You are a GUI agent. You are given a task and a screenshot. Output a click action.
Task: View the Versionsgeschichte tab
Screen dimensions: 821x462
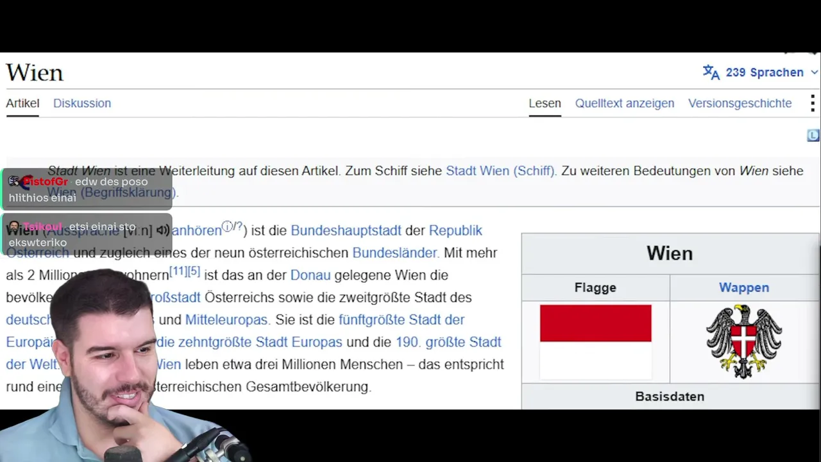[x=740, y=103]
